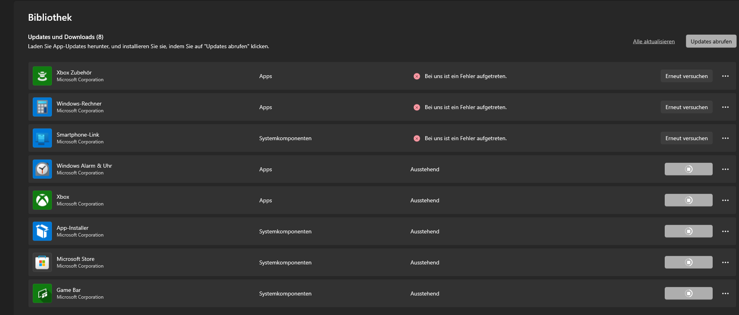Viewport: 739px width, 315px height.
Task: Select the Microsoft Store app name
Action: [75, 259]
